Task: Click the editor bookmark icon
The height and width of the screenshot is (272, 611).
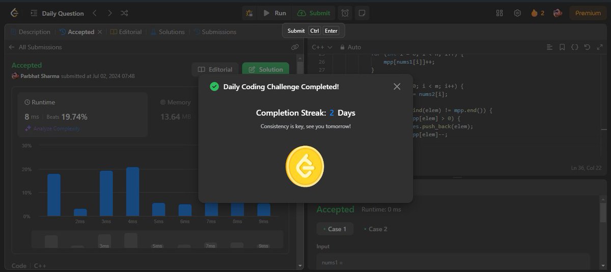Action: (x=562, y=47)
